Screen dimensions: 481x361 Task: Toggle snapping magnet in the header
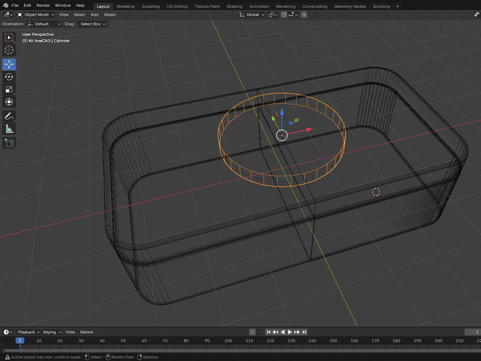284,15
